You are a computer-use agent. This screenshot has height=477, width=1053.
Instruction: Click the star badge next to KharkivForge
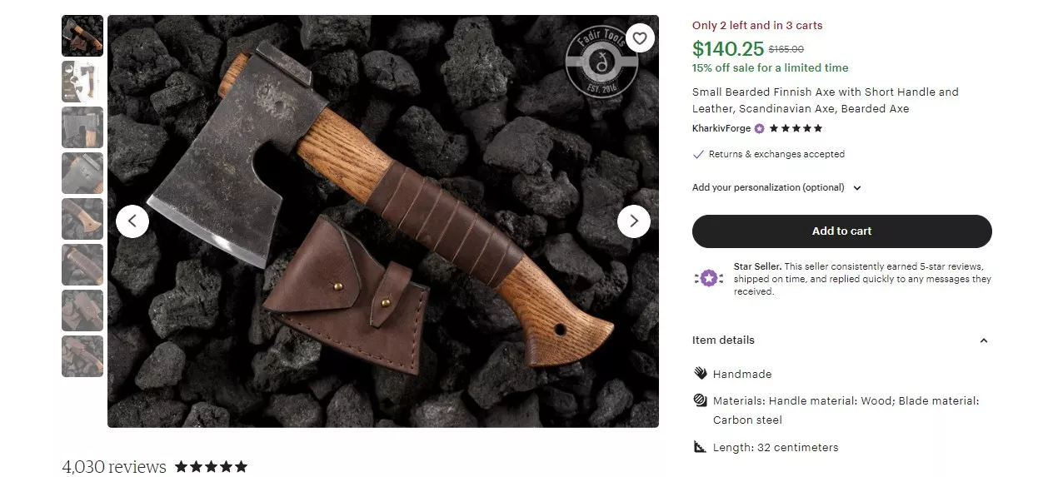point(759,129)
